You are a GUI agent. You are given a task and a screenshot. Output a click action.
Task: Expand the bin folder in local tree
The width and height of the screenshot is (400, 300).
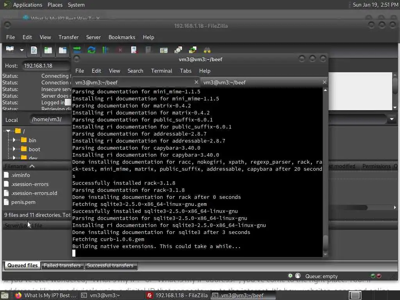pos(14,140)
